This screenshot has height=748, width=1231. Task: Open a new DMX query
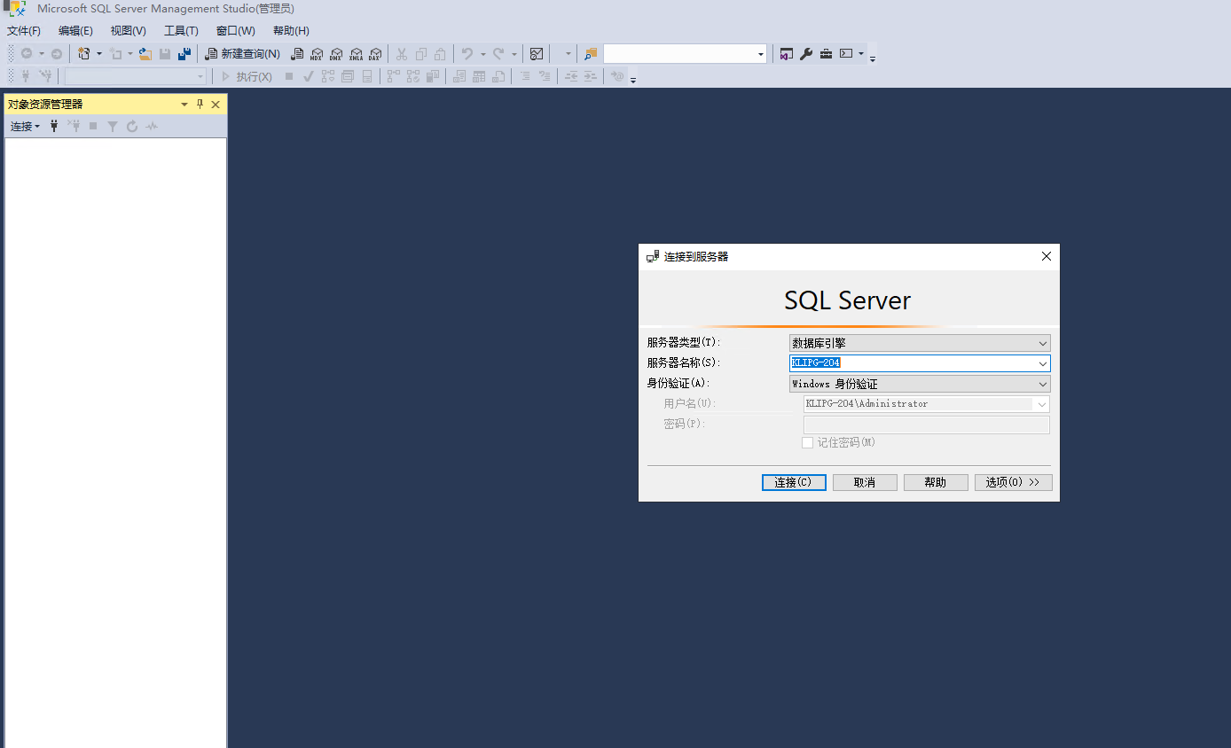pyautogui.click(x=336, y=54)
